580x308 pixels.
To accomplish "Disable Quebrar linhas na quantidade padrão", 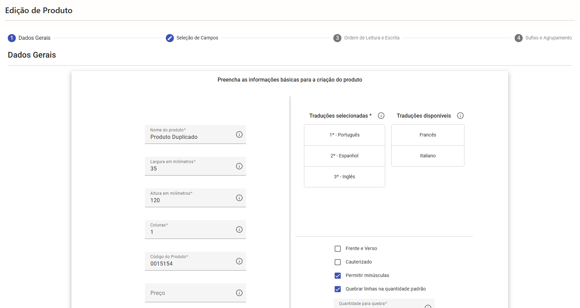I will (338, 289).
